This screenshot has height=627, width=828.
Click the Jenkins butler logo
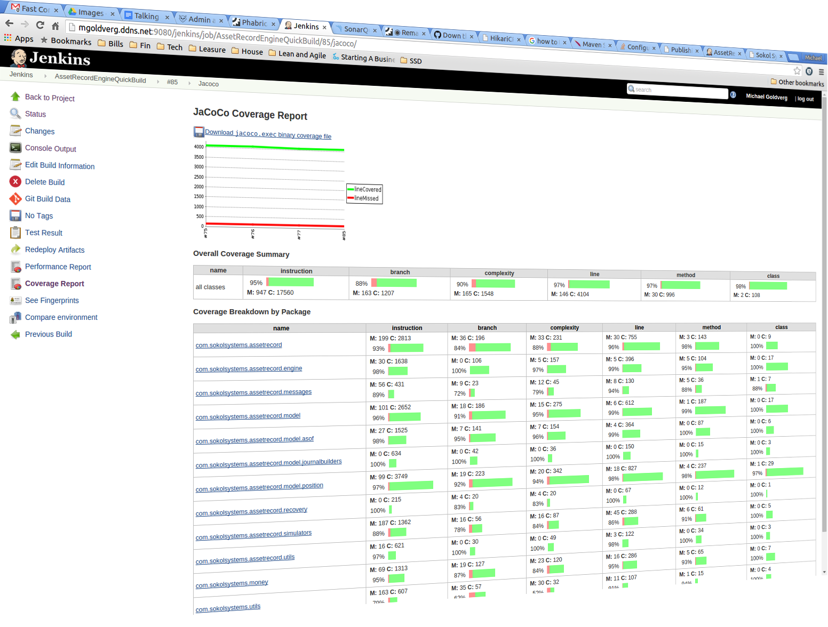(19, 58)
